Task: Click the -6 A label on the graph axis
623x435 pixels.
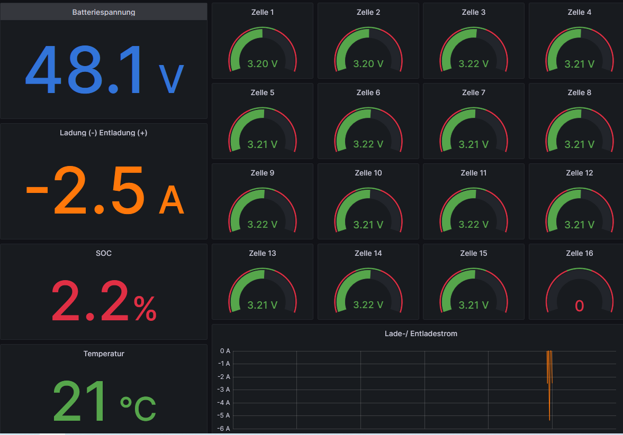Action: (x=224, y=429)
